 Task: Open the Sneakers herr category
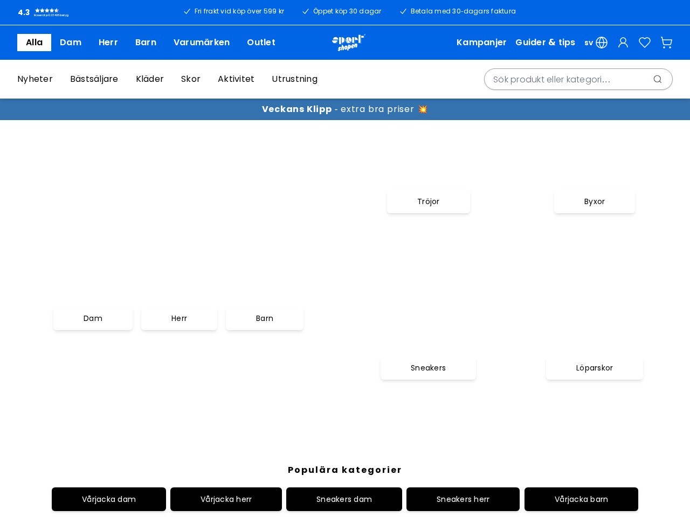coord(463,499)
